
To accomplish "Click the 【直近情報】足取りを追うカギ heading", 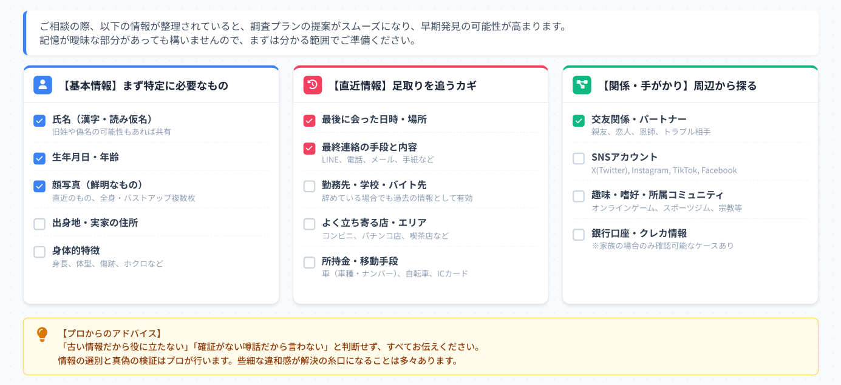I will click(403, 85).
